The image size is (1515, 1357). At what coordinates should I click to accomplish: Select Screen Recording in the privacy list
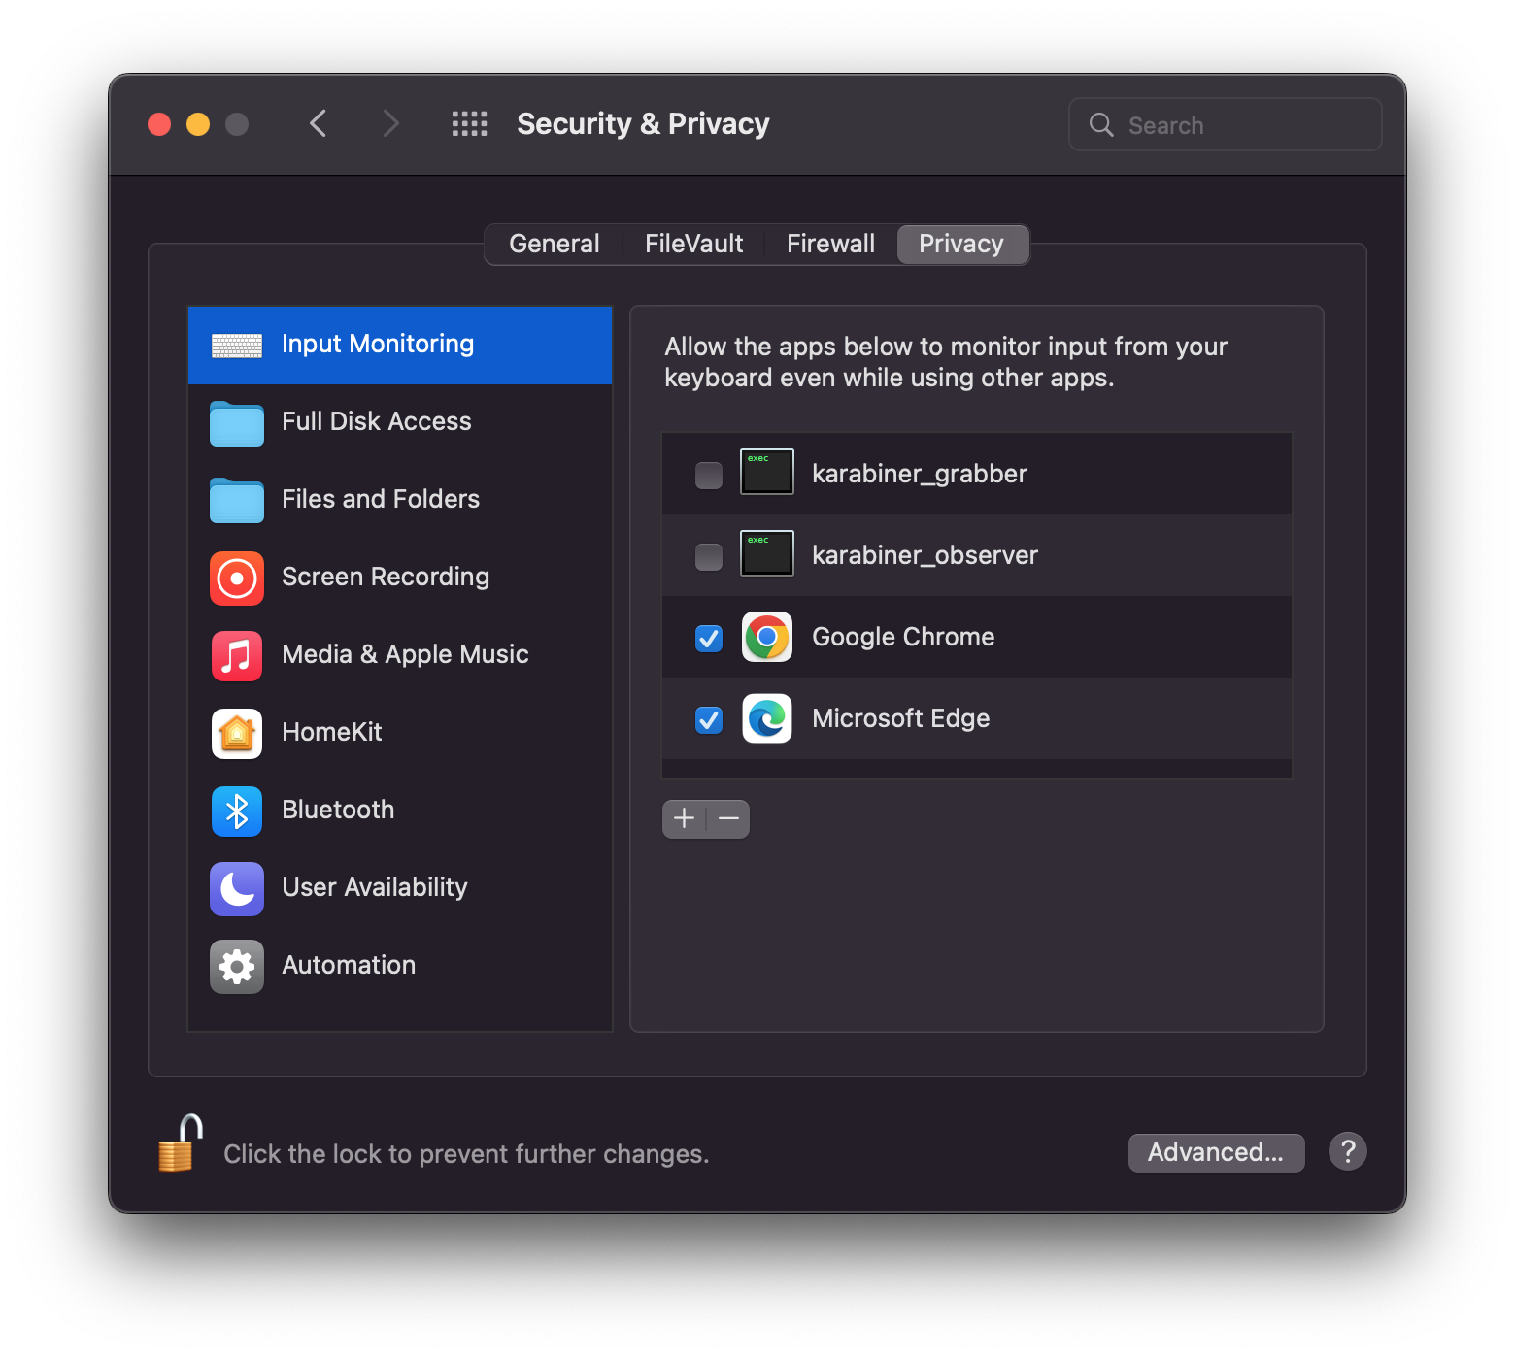point(399,578)
